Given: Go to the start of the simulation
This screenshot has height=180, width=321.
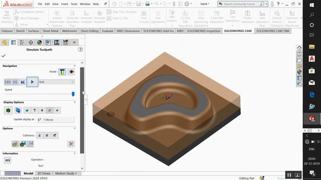Looking at the screenshot, I should click(x=8, y=82).
